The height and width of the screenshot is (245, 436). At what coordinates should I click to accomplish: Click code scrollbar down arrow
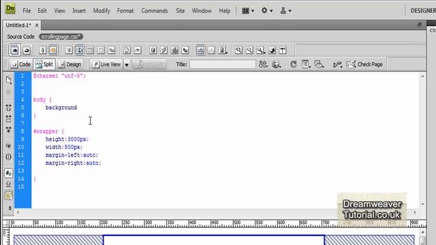(x=422, y=204)
